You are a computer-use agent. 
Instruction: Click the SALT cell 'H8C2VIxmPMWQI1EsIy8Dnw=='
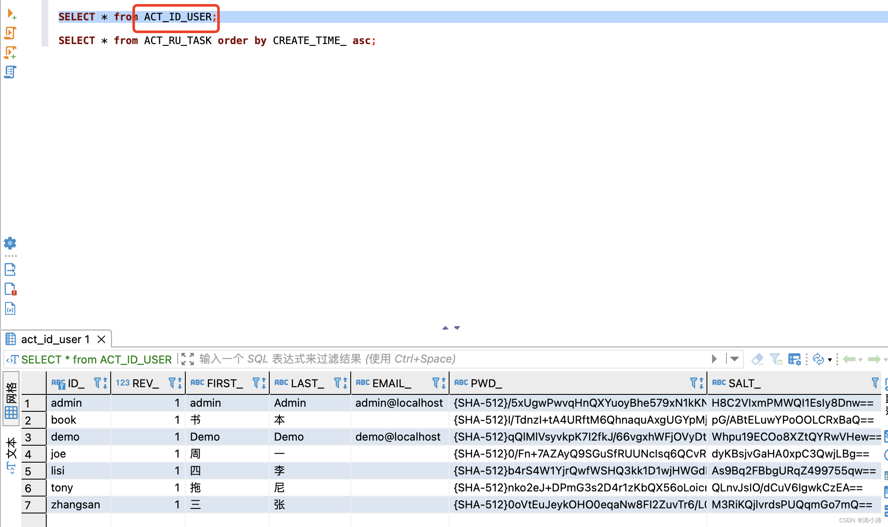pos(794,403)
